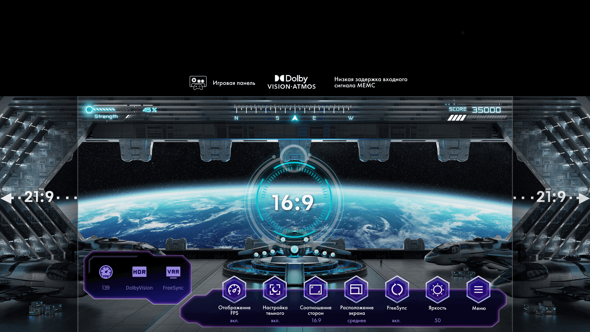This screenshot has width=590, height=332.
Task: Click the right 21:9 arrow
Action: [x=583, y=198]
